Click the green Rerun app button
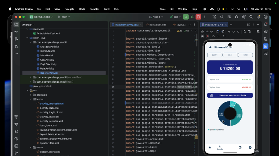 point(186,17)
